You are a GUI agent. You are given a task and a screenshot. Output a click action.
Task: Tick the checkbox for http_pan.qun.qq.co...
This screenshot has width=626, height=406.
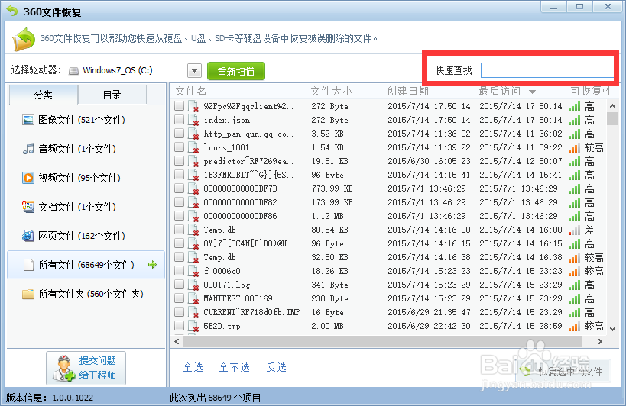180,133
